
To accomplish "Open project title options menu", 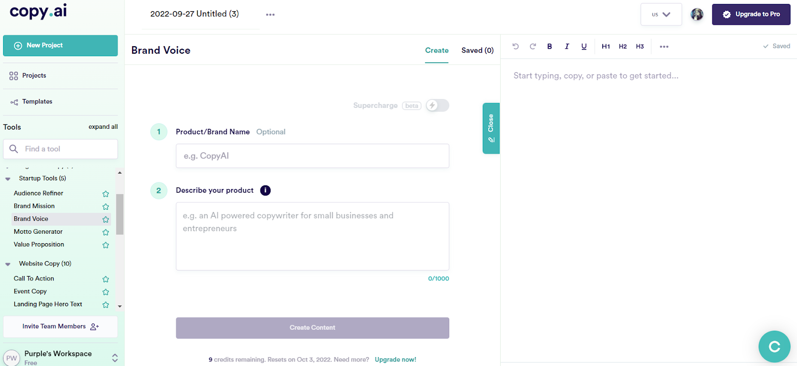I will [x=270, y=14].
